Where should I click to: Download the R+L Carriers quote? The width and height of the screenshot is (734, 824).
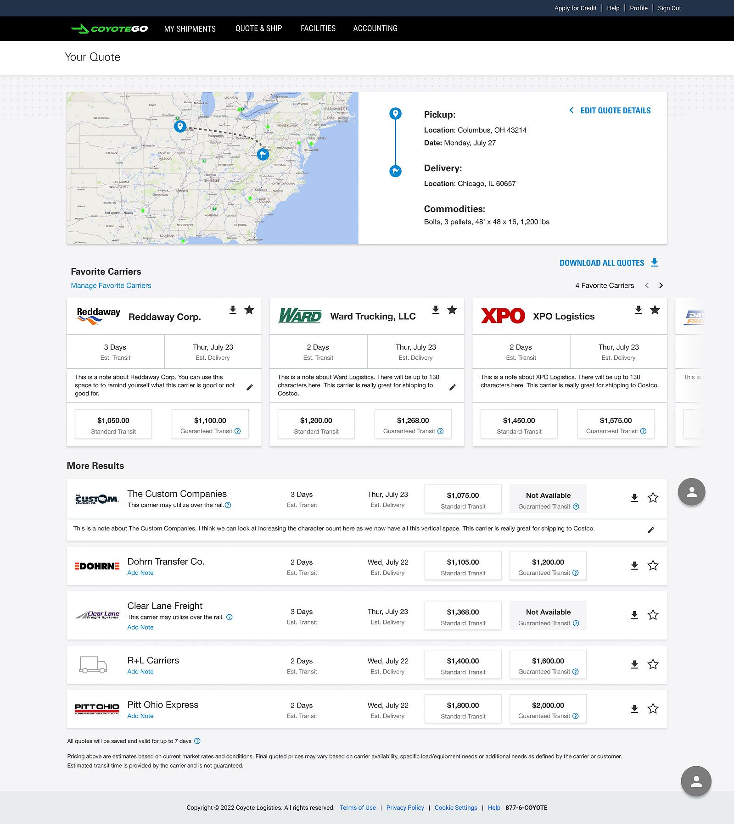click(634, 664)
